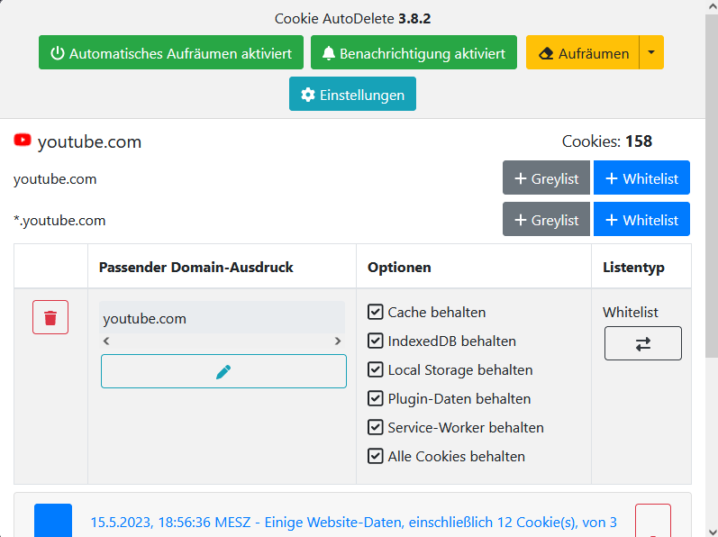The height and width of the screenshot is (537, 718).
Task: Toggle Benachrichtigung aktiviert button
Action: coord(414,53)
